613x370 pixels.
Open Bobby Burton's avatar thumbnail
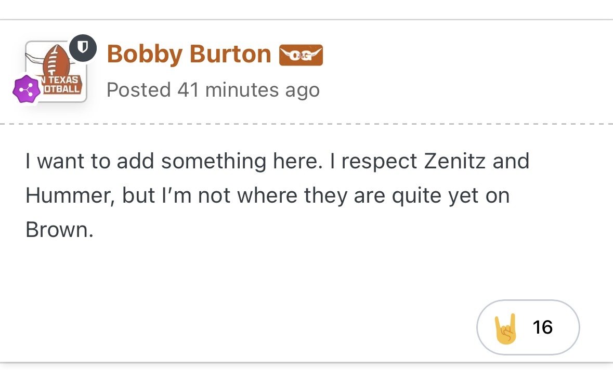tap(56, 72)
